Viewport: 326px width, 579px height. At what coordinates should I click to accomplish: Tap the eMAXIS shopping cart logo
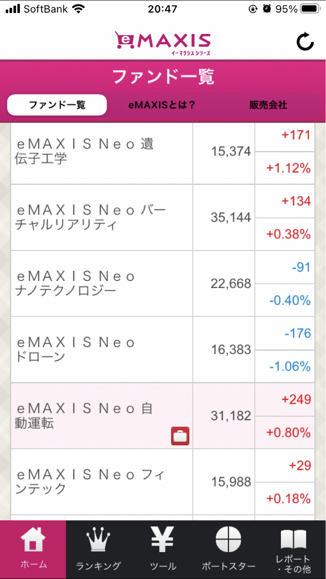coord(163,43)
